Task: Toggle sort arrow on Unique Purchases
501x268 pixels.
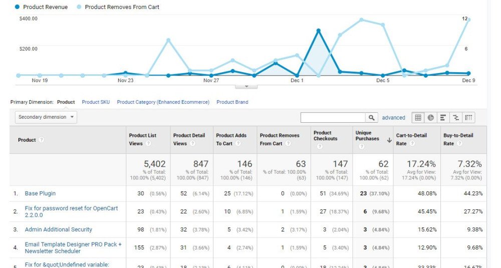Action: pos(389,140)
